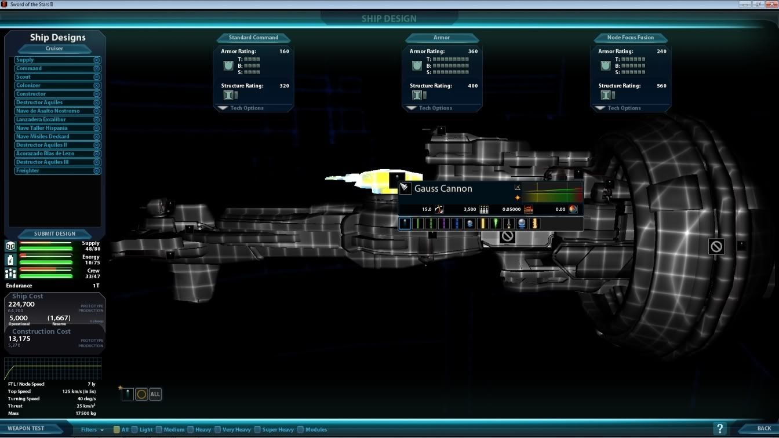Open help with the question mark icon
Viewport: 779px width, 438px height.
719,429
